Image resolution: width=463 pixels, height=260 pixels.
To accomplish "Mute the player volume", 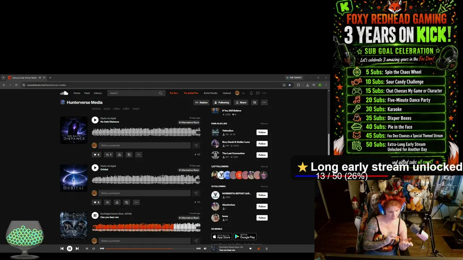I will tap(205, 248).
